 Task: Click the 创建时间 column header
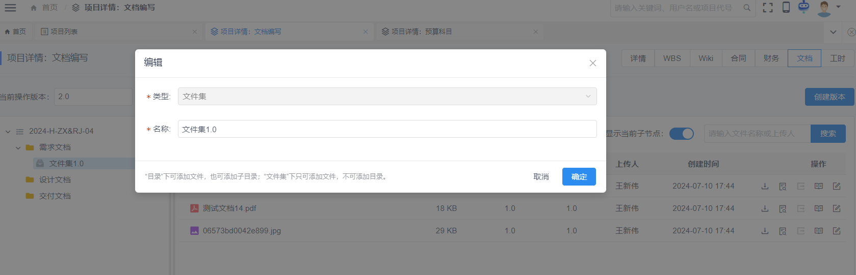point(703,164)
